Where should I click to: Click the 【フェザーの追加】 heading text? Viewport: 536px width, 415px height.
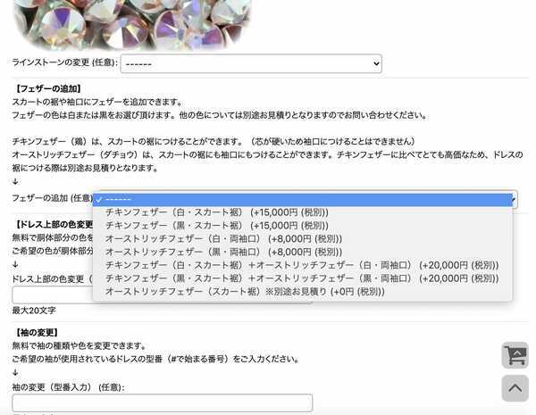click(48, 89)
